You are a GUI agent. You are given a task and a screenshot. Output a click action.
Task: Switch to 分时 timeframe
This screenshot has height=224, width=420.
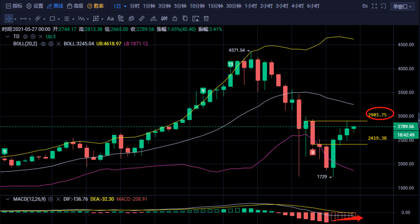point(135,6)
